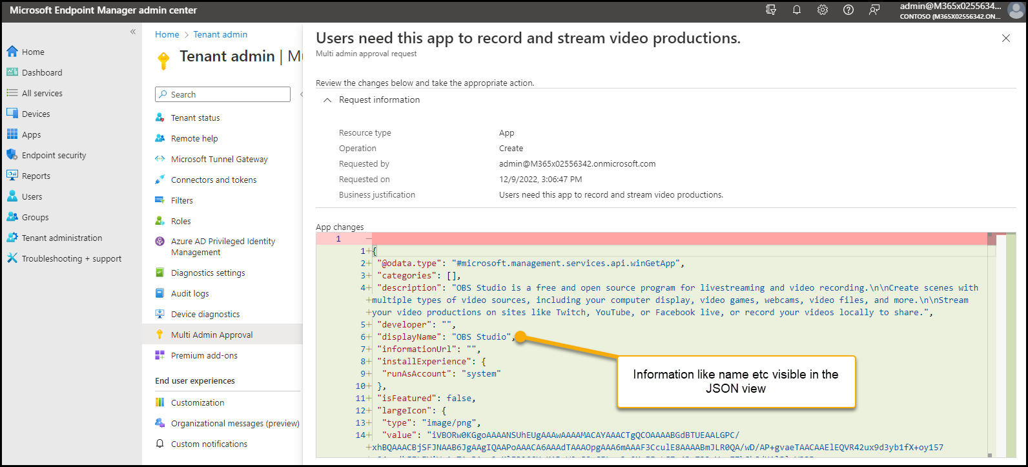Go to Tenant admin breadcrumb link
1028x467 pixels.
[x=220, y=34]
